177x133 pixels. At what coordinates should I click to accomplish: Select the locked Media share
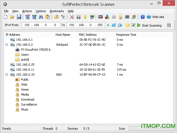tap(22, 94)
